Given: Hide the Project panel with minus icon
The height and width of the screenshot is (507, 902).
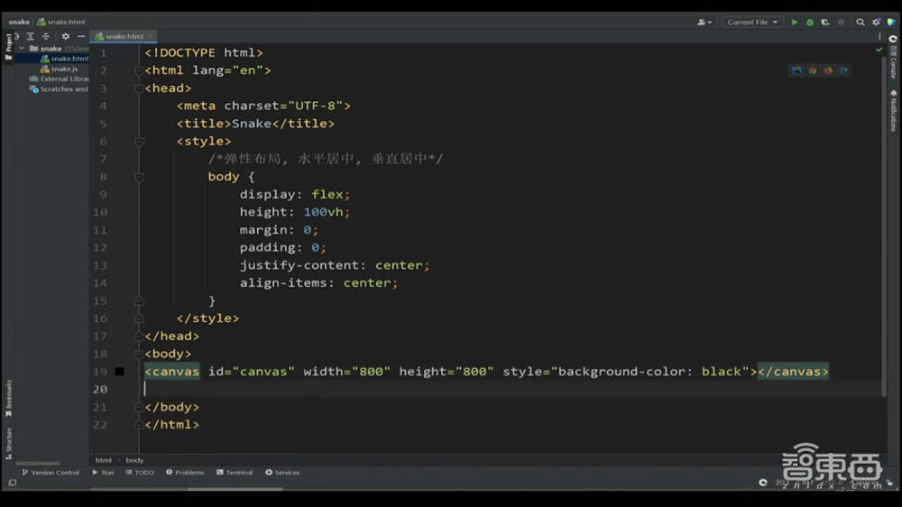Looking at the screenshot, I should (x=80, y=36).
